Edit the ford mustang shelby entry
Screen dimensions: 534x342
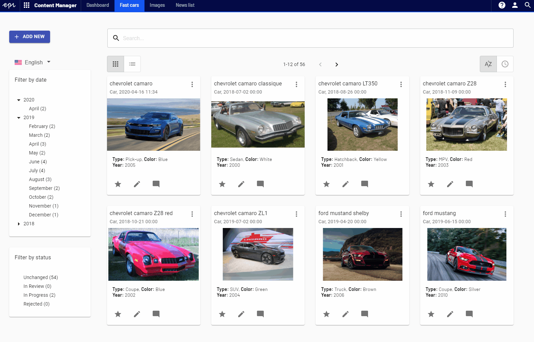point(345,314)
